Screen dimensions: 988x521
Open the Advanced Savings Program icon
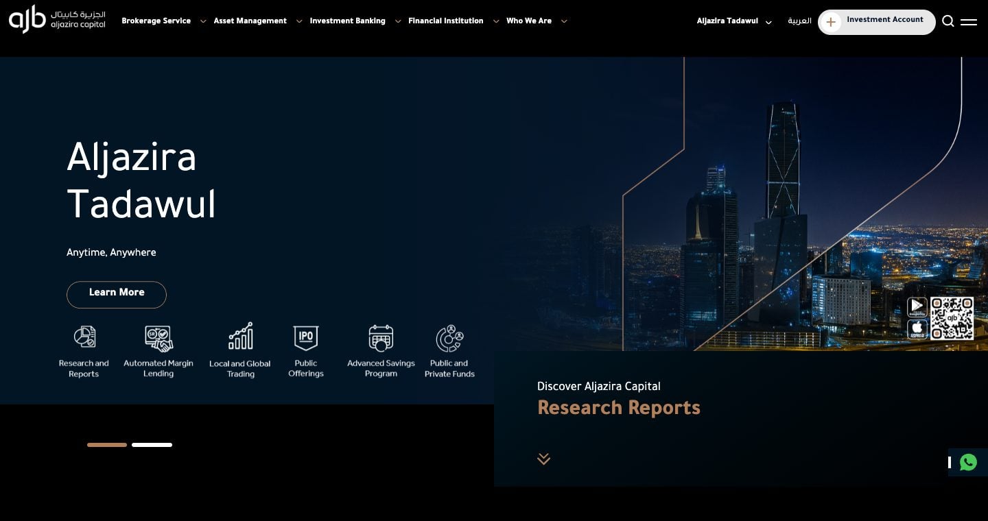coord(381,338)
